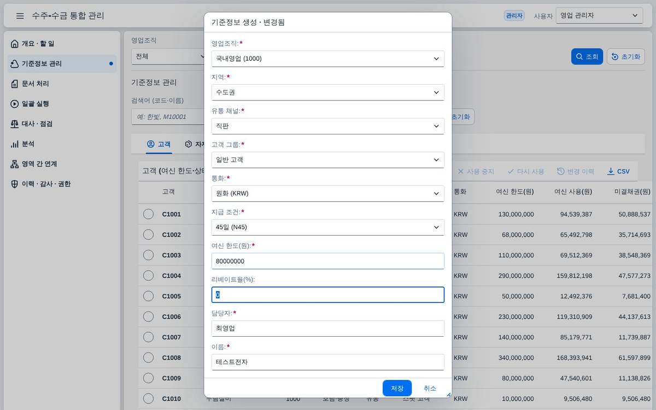Click the reset icon in 초기화 button
656x410 pixels.
[x=615, y=57]
